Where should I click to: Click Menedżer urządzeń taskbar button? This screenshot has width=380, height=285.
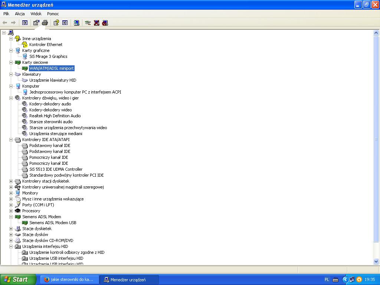[x=129, y=280]
